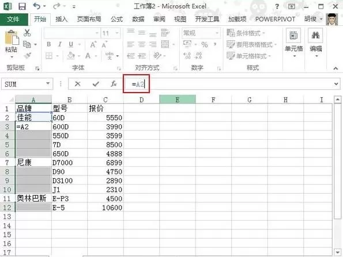Toggle Bold formatting
Image resolution: width=343 pixels, height=257 pixels.
pyautogui.click(x=49, y=44)
